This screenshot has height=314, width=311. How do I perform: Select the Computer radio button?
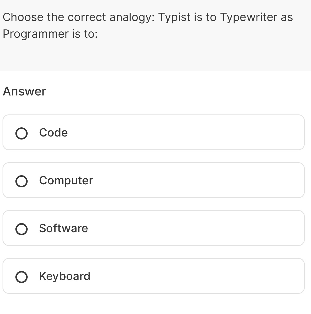click(x=22, y=181)
